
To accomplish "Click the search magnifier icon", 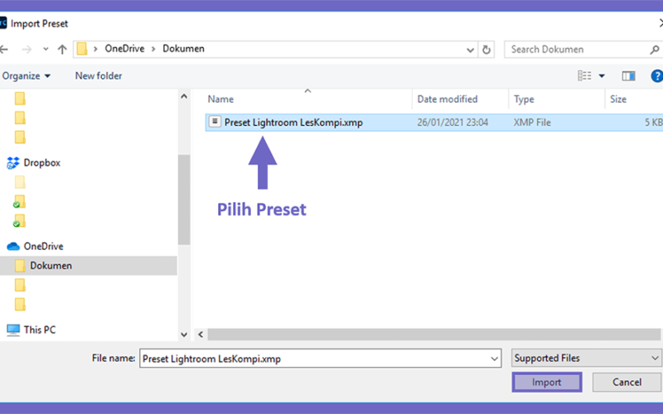I will point(655,50).
